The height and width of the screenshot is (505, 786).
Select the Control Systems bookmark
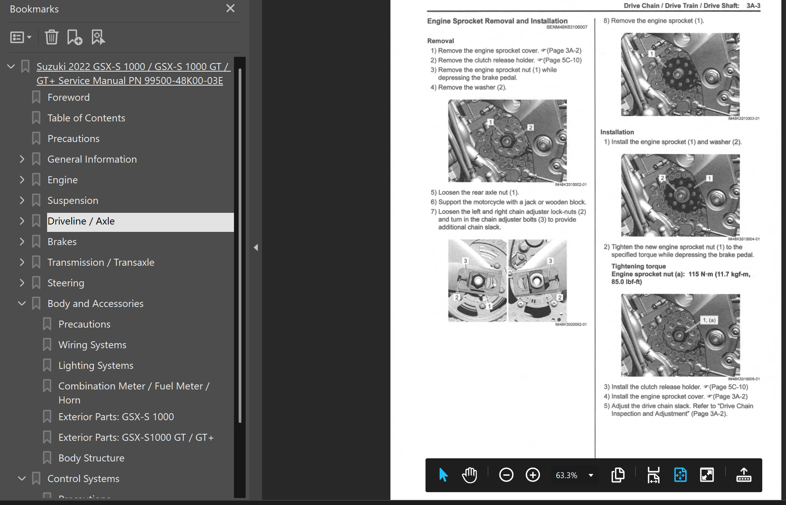(83, 479)
